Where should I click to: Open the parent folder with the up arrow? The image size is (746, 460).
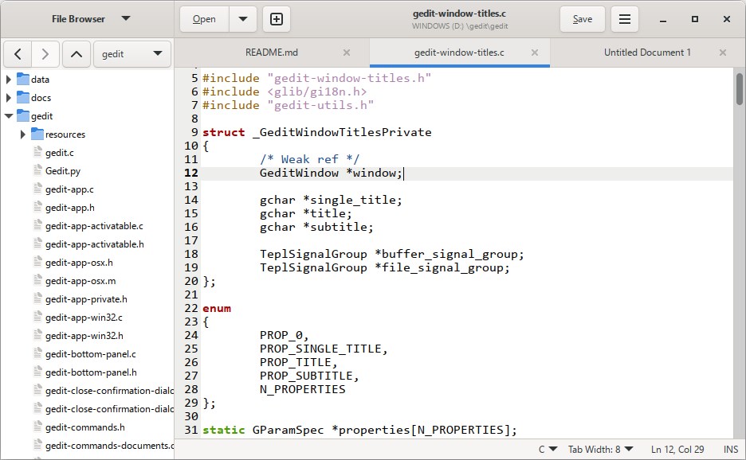(x=76, y=53)
